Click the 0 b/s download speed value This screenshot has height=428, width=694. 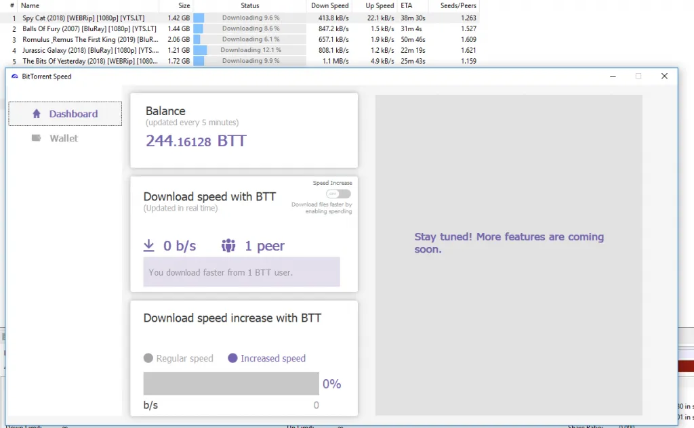(179, 245)
